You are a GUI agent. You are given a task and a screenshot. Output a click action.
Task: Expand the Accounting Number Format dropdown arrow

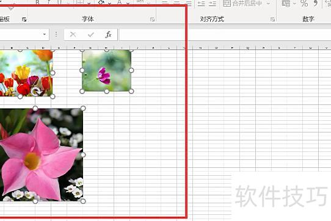[294, 3]
